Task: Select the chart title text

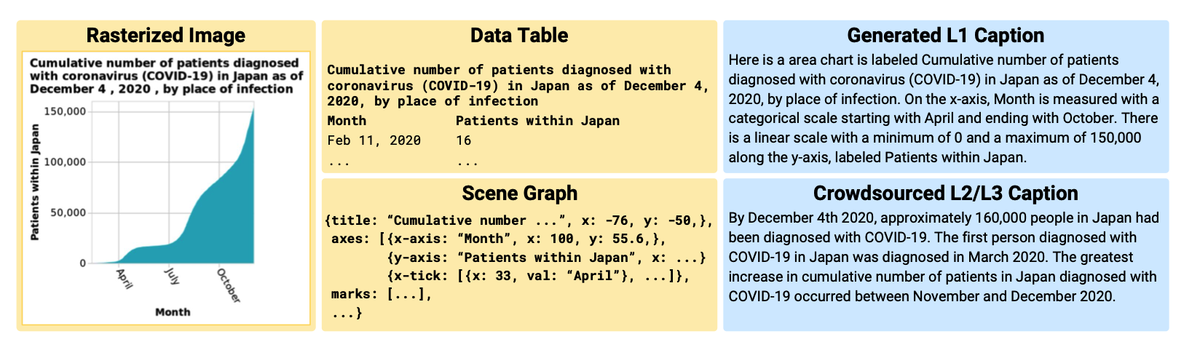Action: tap(166, 76)
